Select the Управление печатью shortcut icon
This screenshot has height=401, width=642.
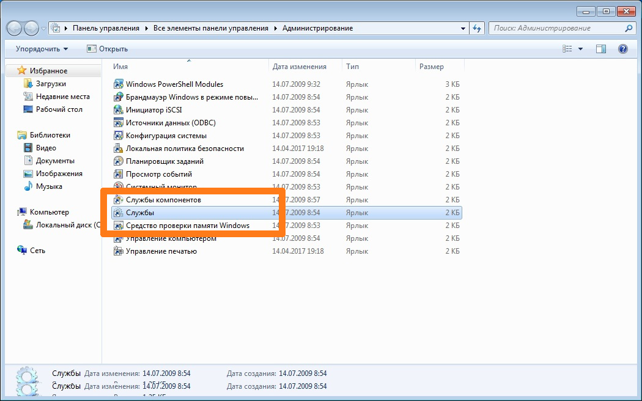tap(119, 251)
